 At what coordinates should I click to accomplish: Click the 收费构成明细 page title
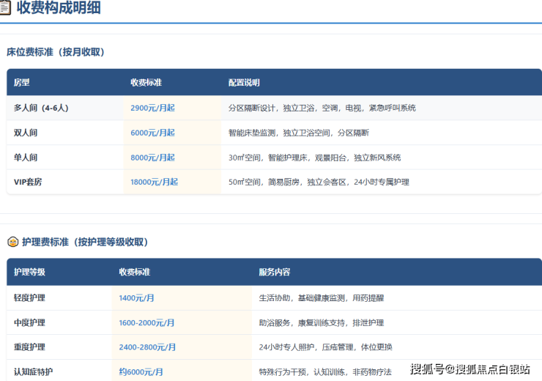[x=59, y=9]
